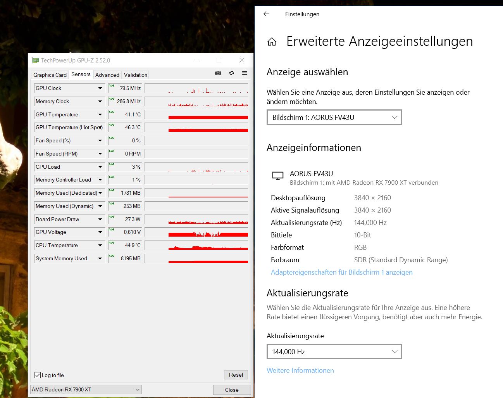
Task: Click the Reset button in GPU-Z
Action: 236,375
